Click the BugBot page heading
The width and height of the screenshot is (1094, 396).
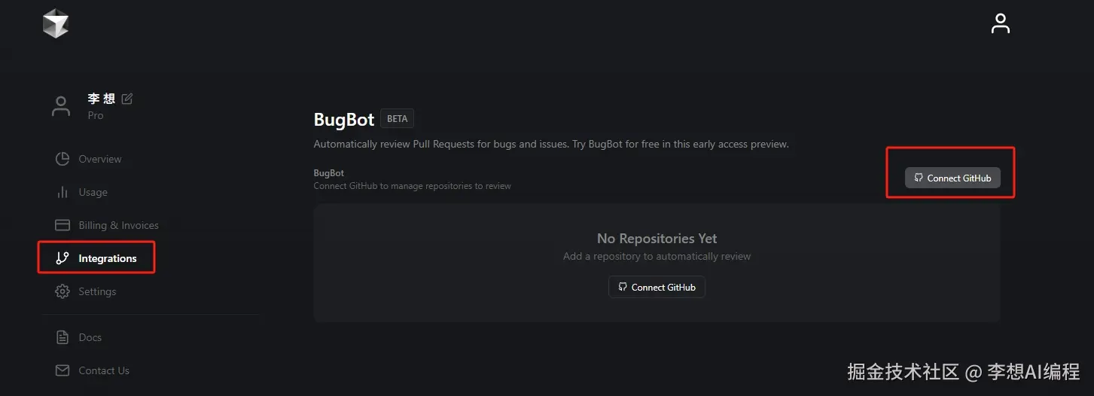[x=344, y=119]
